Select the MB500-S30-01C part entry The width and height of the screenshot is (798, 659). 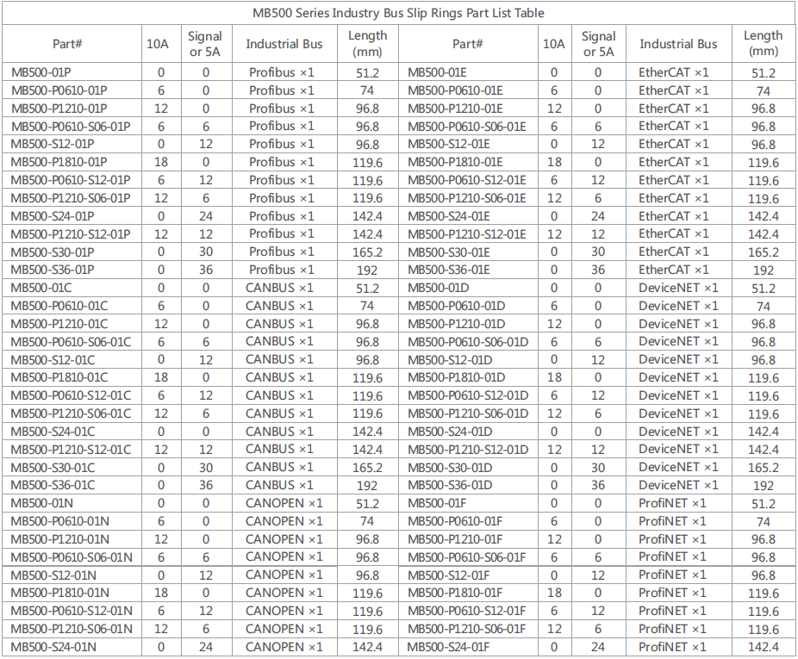pyautogui.click(x=53, y=467)
